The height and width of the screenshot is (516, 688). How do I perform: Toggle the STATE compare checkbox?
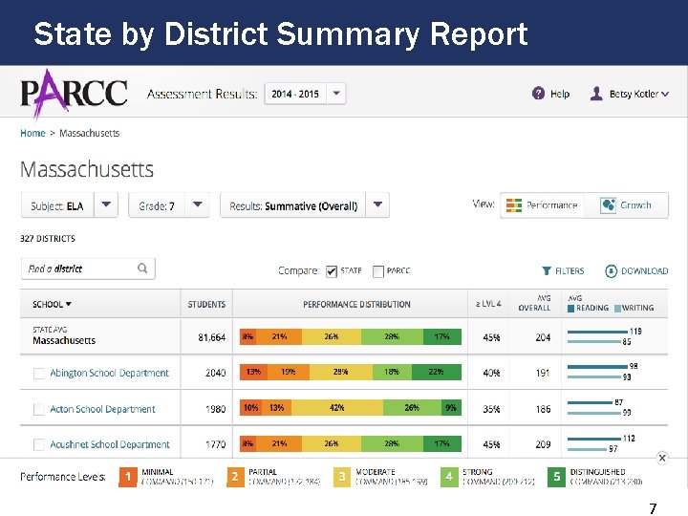coord(332,271)
